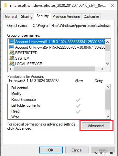Screen dimensions: 118x156
Task: Click the List folder contents permission label
Action: pyautogui.click(x=26, y=105)
